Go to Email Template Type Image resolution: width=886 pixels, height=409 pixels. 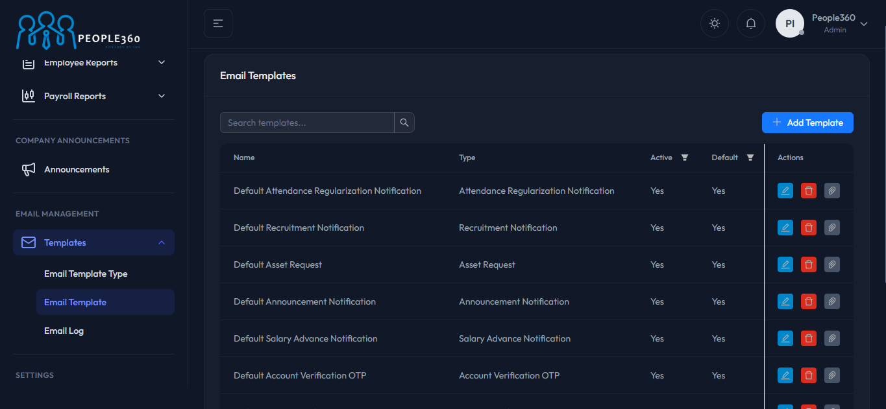pos(86,274)
